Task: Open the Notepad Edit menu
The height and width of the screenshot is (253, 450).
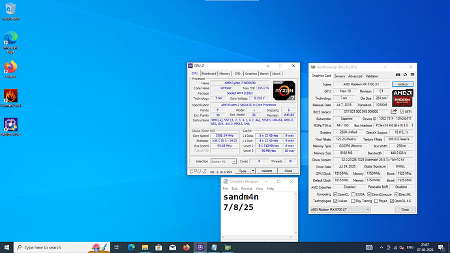Action: click(x=235, y=188)
